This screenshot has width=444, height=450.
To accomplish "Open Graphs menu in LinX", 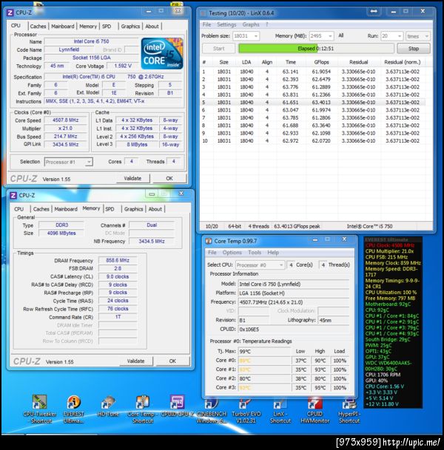I will coord(251,24).
